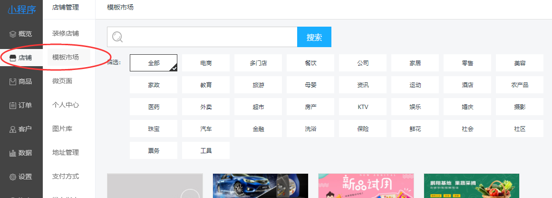Focus the template search input field
552x198 pixels.
203,37
